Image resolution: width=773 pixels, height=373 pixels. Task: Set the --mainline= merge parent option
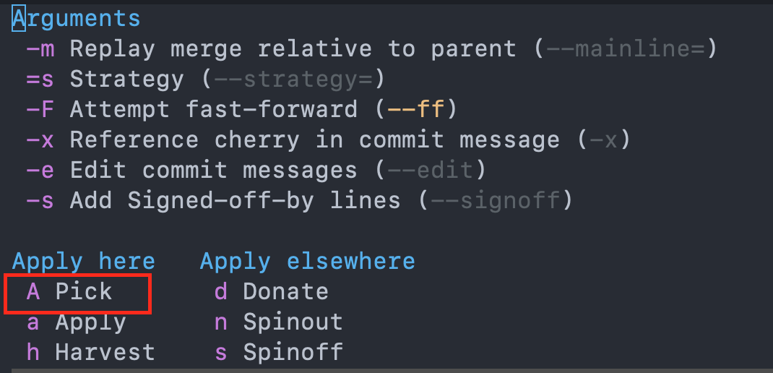tap(371, 49)
